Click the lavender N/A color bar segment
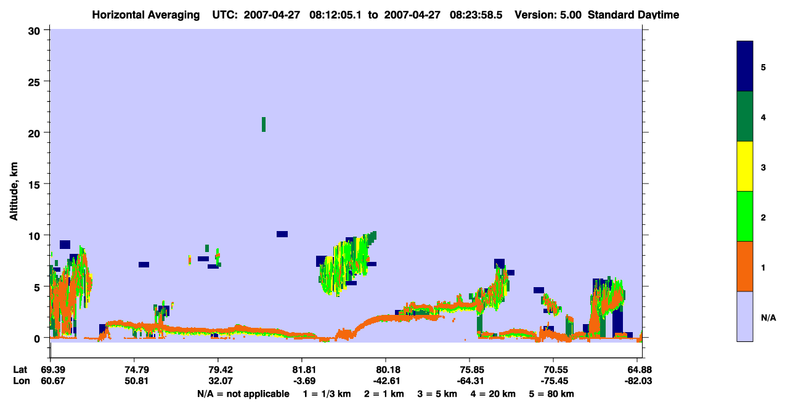Viewport: 801px width, 411px height. coord(745,316)
